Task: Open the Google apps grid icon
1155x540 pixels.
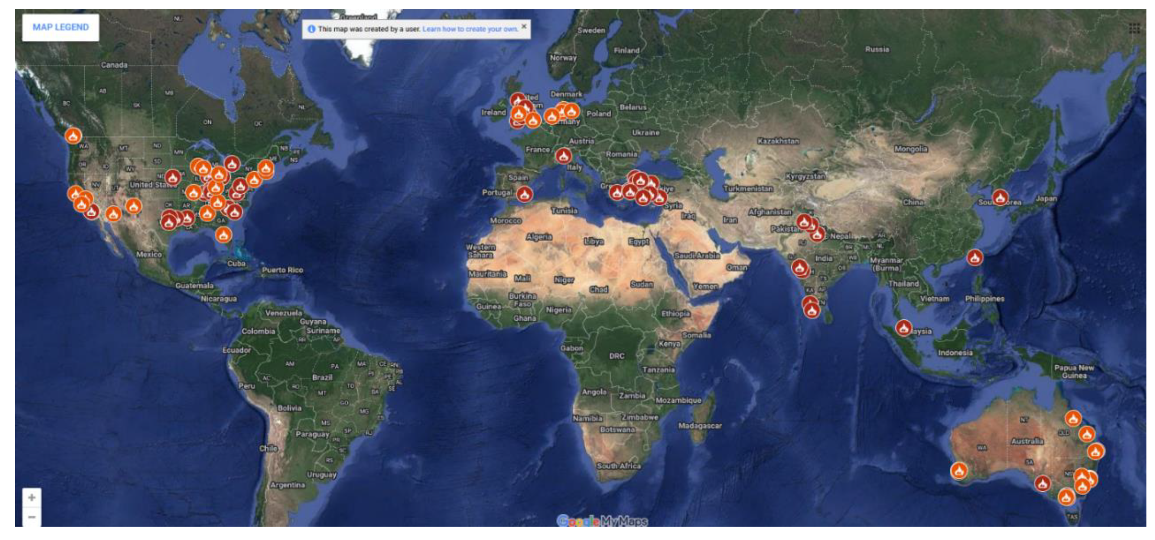Action: (1134, 29)
